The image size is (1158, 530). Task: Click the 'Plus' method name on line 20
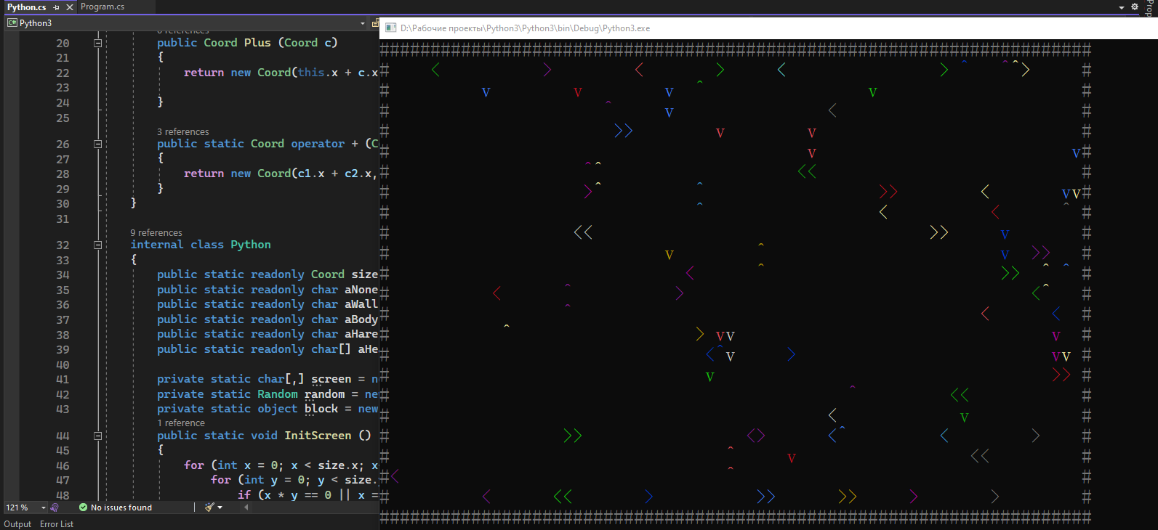click(x=257, y=43)
